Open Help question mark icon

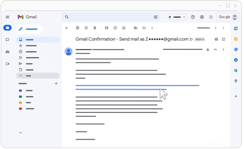193,17
